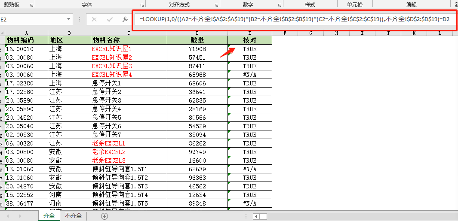
Task: Click horizontal scrollbar left arrow
Action: [x=255, y=216]
